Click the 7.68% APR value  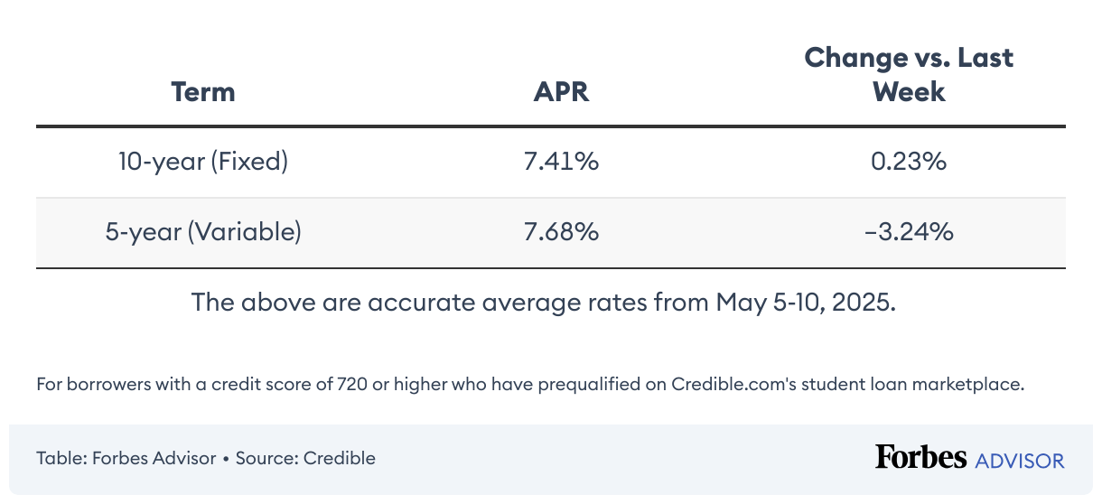point(562,232)
